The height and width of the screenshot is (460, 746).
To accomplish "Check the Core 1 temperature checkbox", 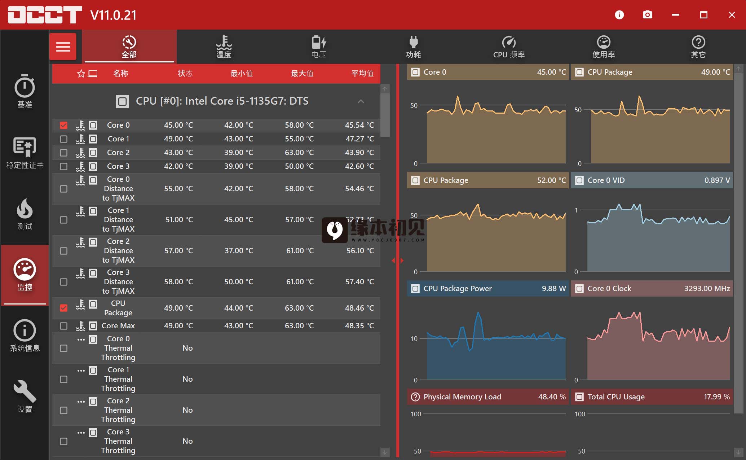I will (63, 139).
